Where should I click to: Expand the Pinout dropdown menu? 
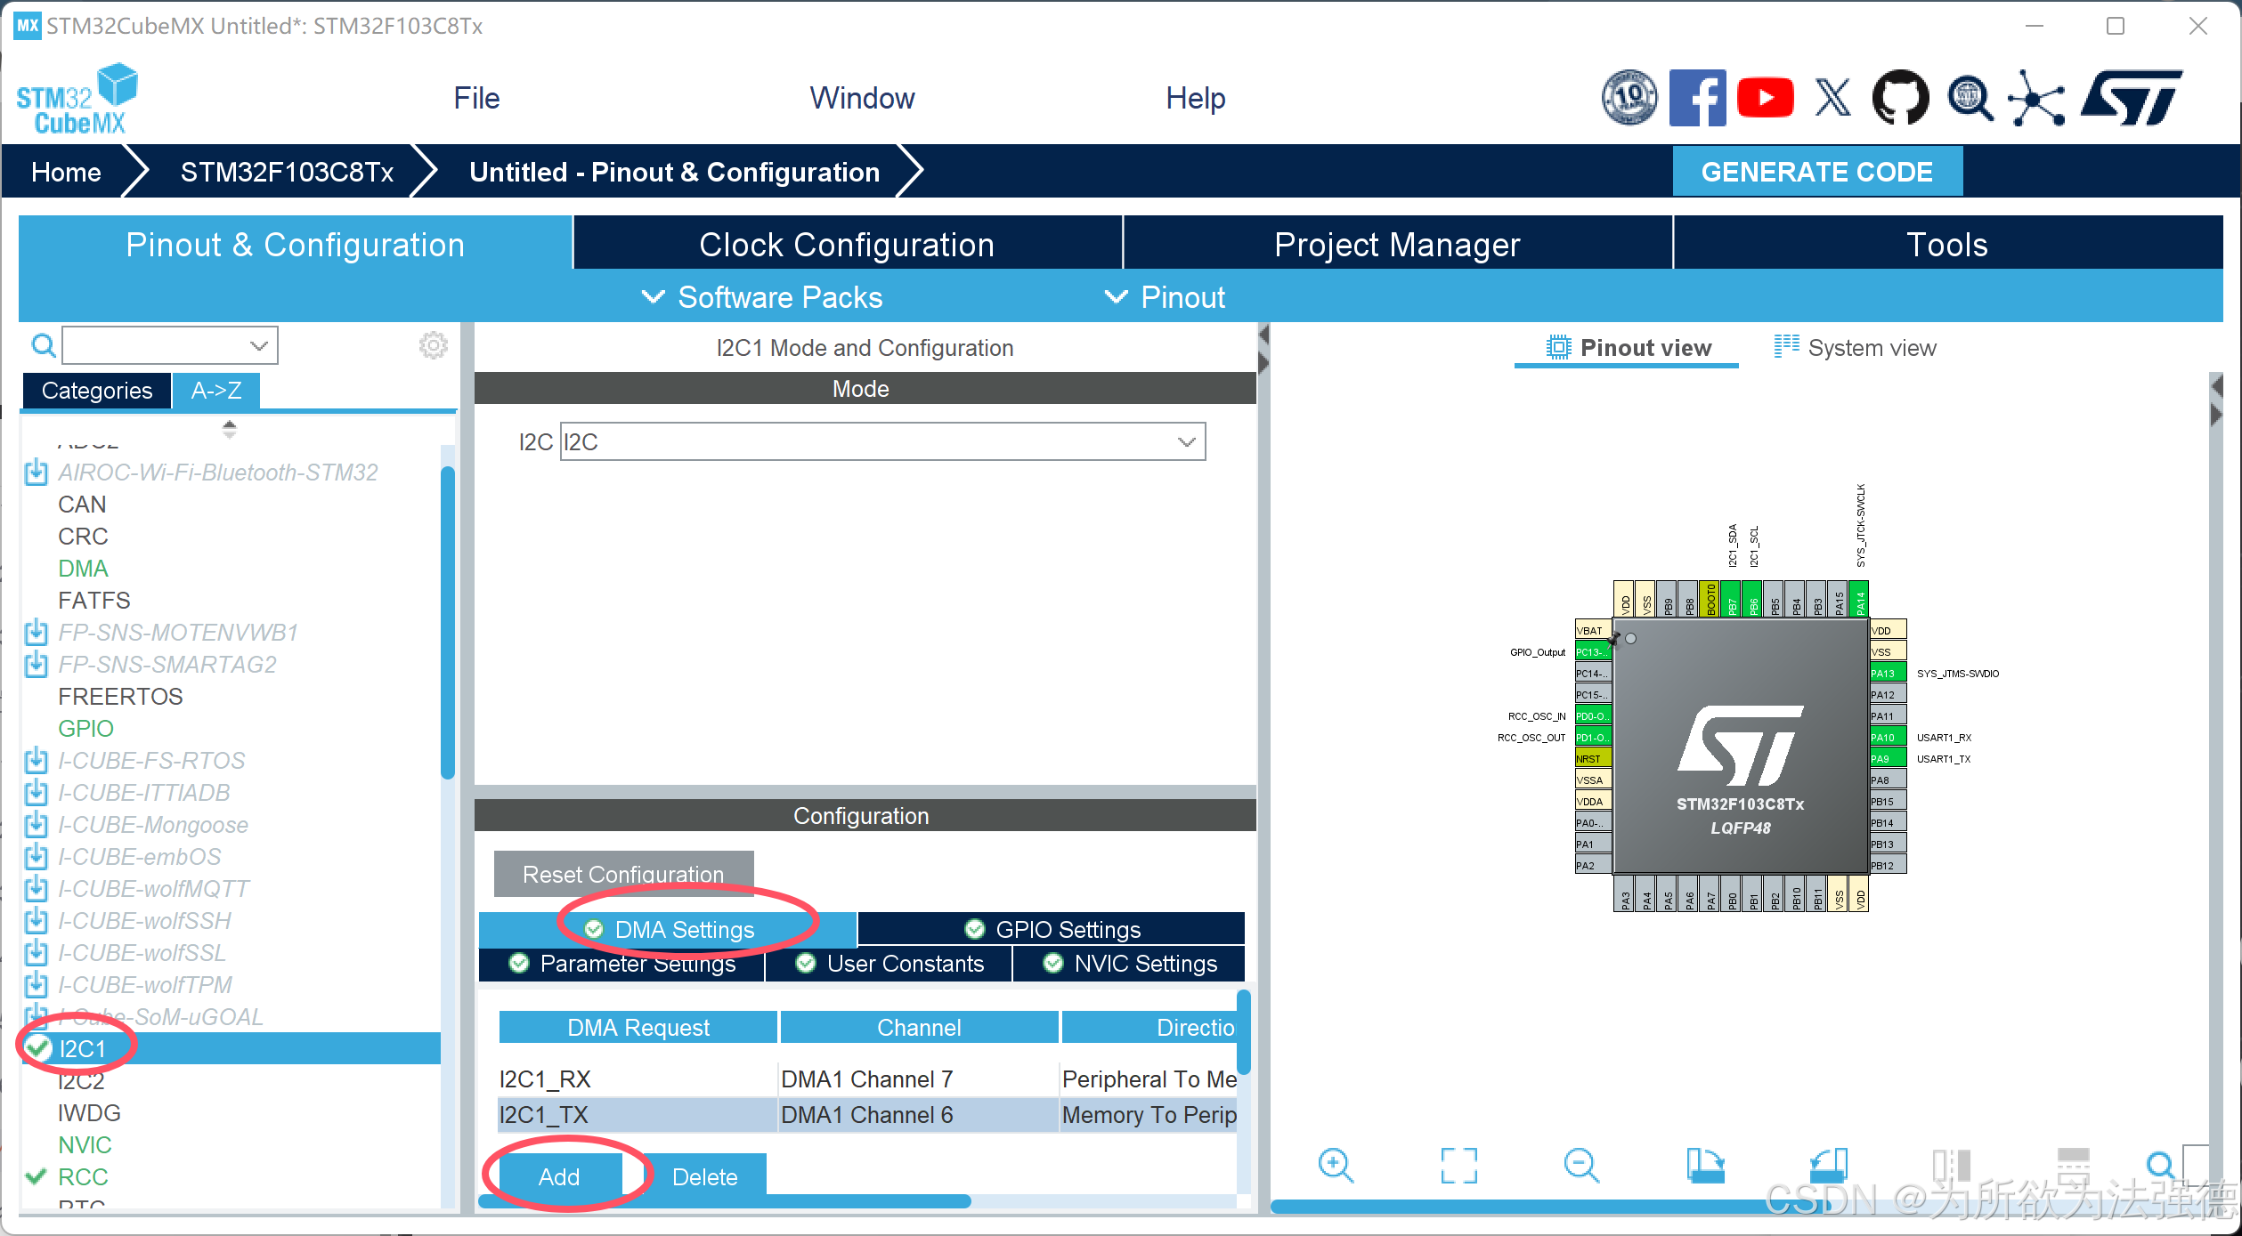coord(1165,297)
